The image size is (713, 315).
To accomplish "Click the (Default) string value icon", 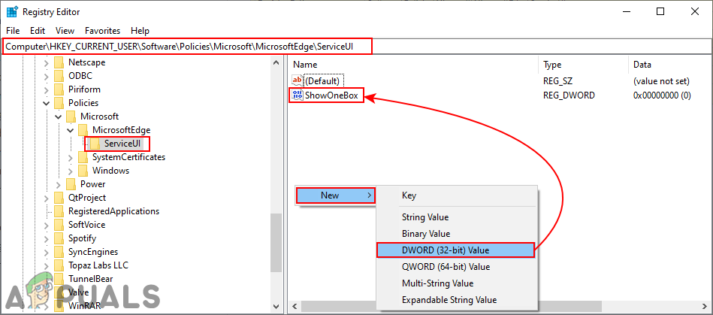I will point(297,80).
